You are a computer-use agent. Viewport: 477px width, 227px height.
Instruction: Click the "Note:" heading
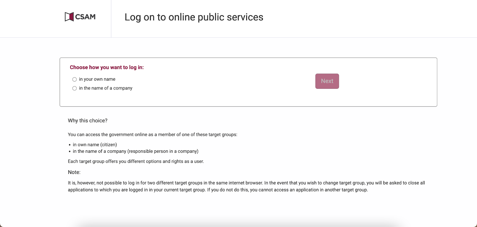[x=74, y=172]
